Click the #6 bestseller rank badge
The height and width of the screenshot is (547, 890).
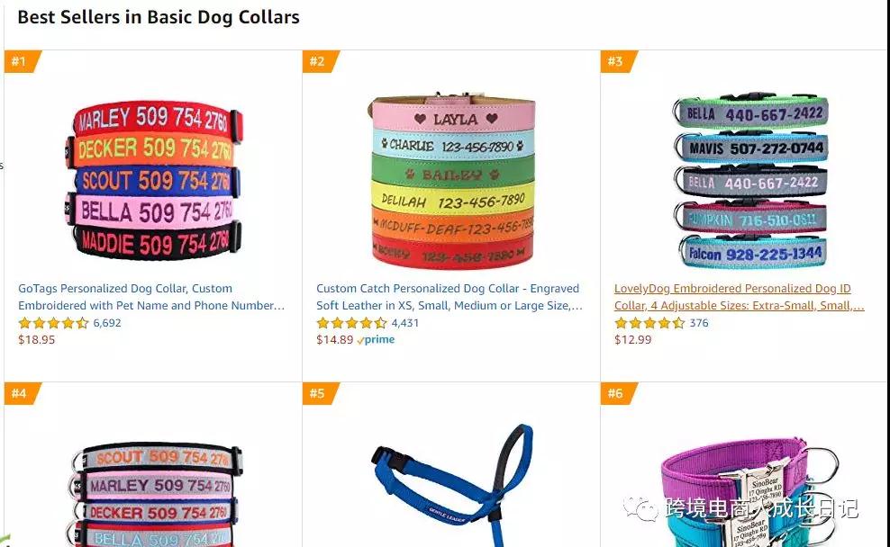(x=619, y=393)
